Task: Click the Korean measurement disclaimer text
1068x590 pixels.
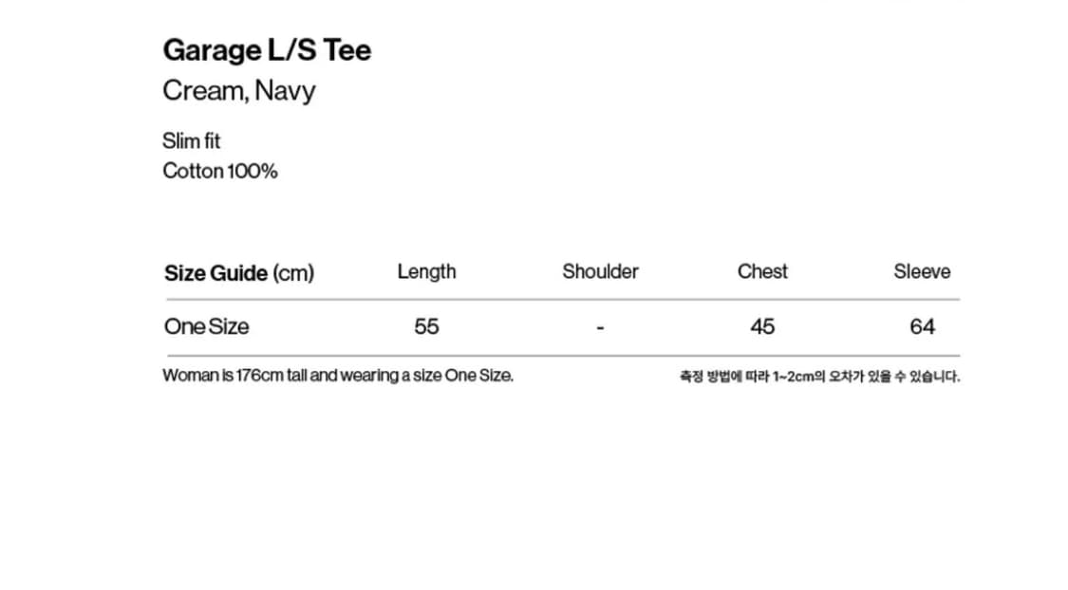Action: coord(819,377)
